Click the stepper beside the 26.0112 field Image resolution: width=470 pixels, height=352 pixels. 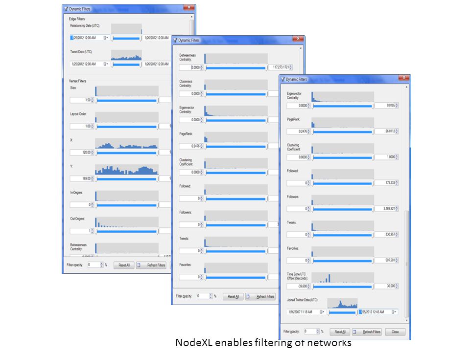coord(397,131)
